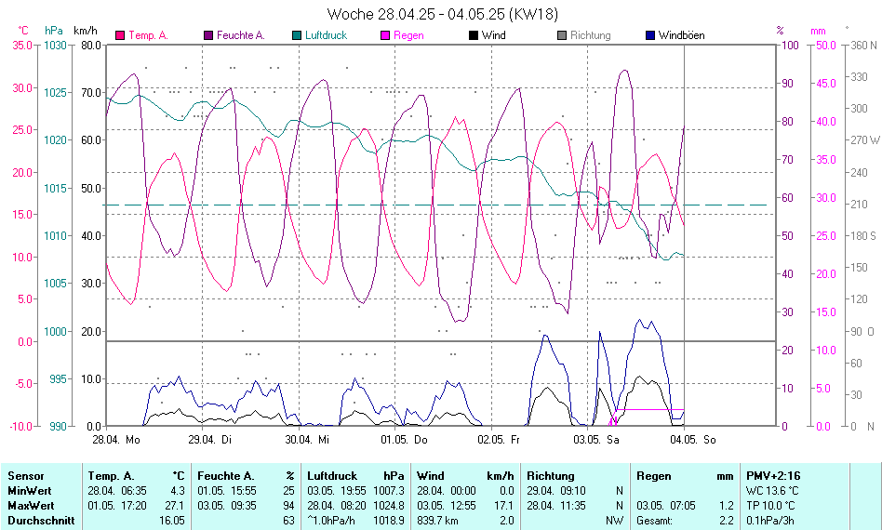This screenshot has width=882, height=530.
Task: Click the Richtung legend label
Action: click(x=591, y=35)
